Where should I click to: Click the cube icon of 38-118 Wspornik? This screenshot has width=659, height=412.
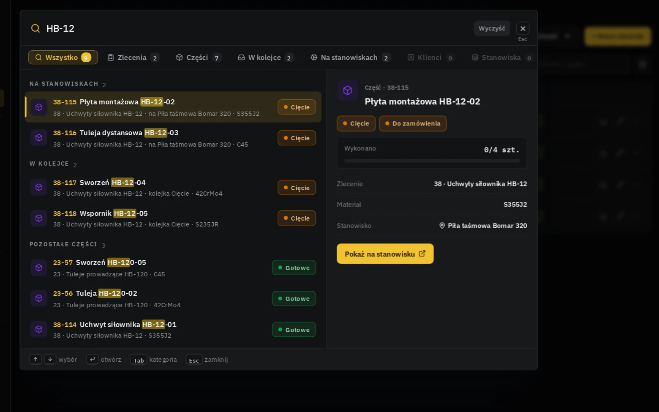(39, 218)
